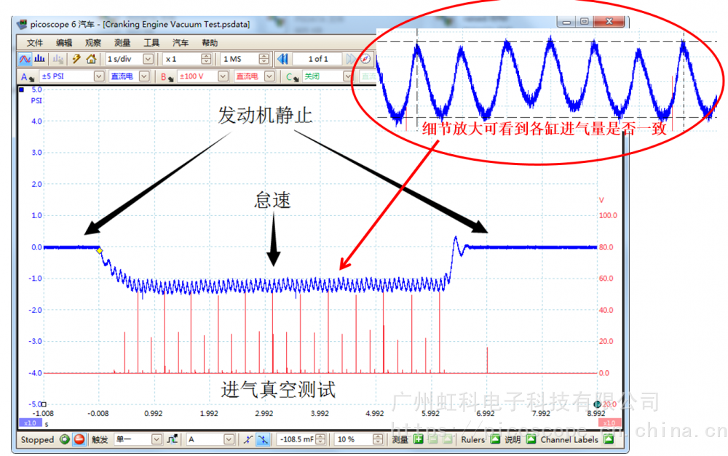Show Rulers legend toggle
This screenshot has height=456, width=728.
click(495, 439)
